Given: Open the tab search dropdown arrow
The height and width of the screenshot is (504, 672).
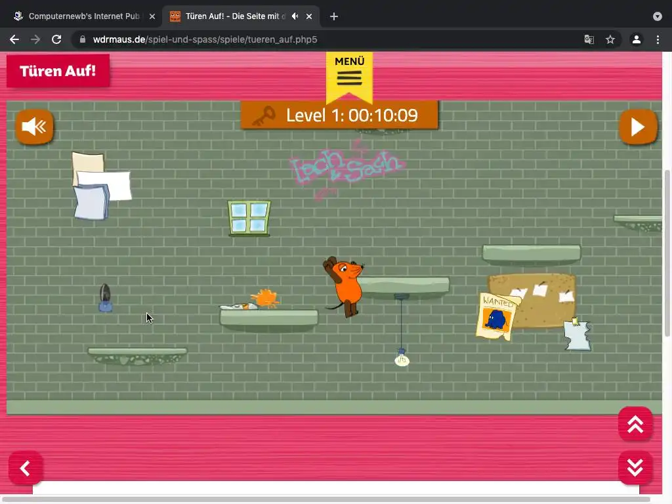Looking at the screenshot, I should tap(658, 16).
